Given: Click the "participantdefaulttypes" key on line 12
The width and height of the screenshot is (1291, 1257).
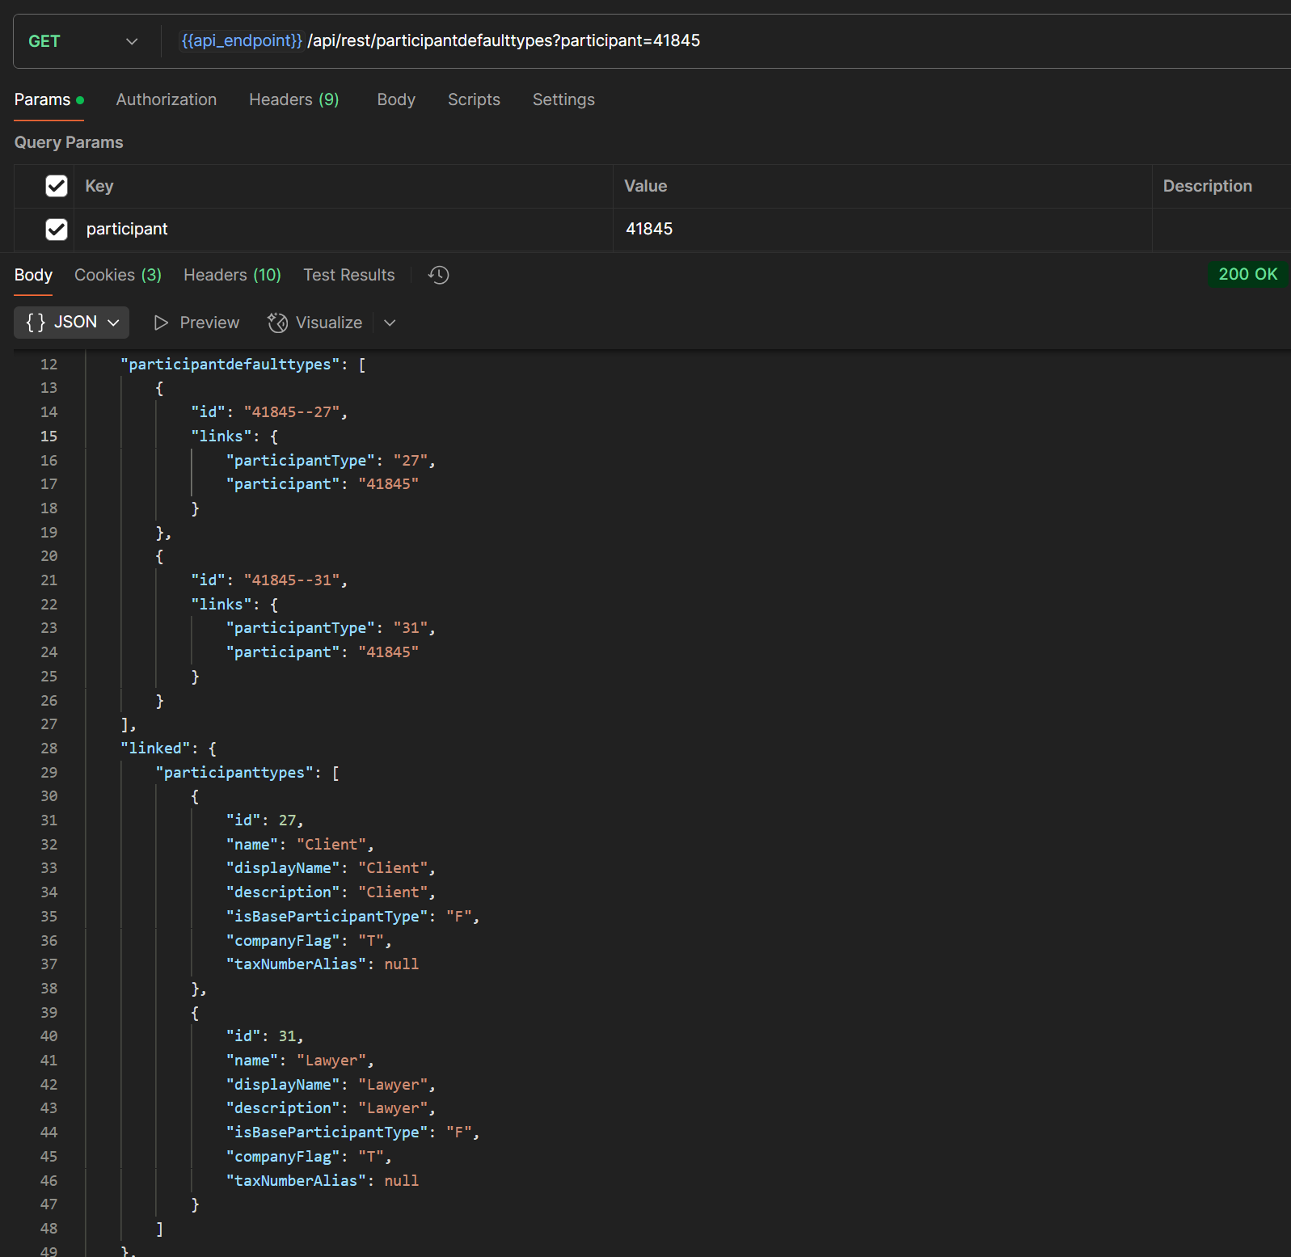Looking at the screenshot, I should point(230,365).
